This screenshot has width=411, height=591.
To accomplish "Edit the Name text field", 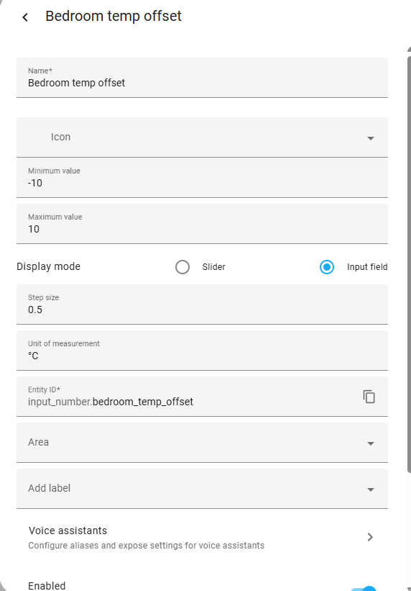I will click(202, 78).
